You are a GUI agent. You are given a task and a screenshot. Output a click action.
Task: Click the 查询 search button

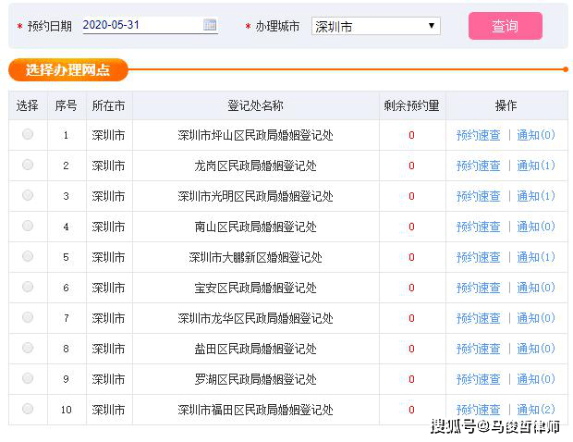tap(506, 26)
